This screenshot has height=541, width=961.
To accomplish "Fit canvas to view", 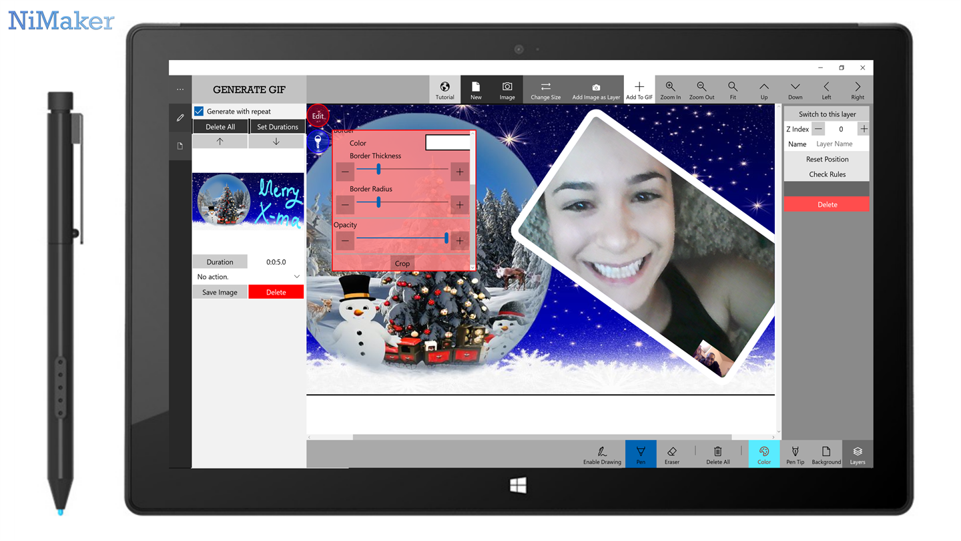I will click(x=733, y=89).
